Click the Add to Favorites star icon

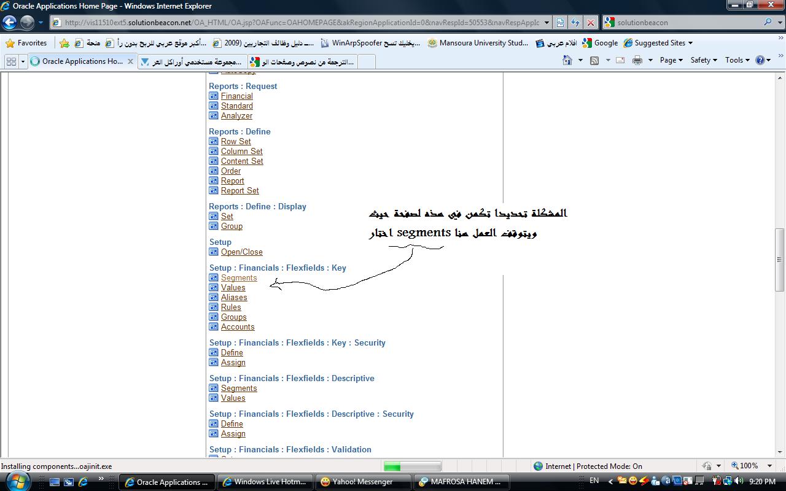tap(64, 43)
